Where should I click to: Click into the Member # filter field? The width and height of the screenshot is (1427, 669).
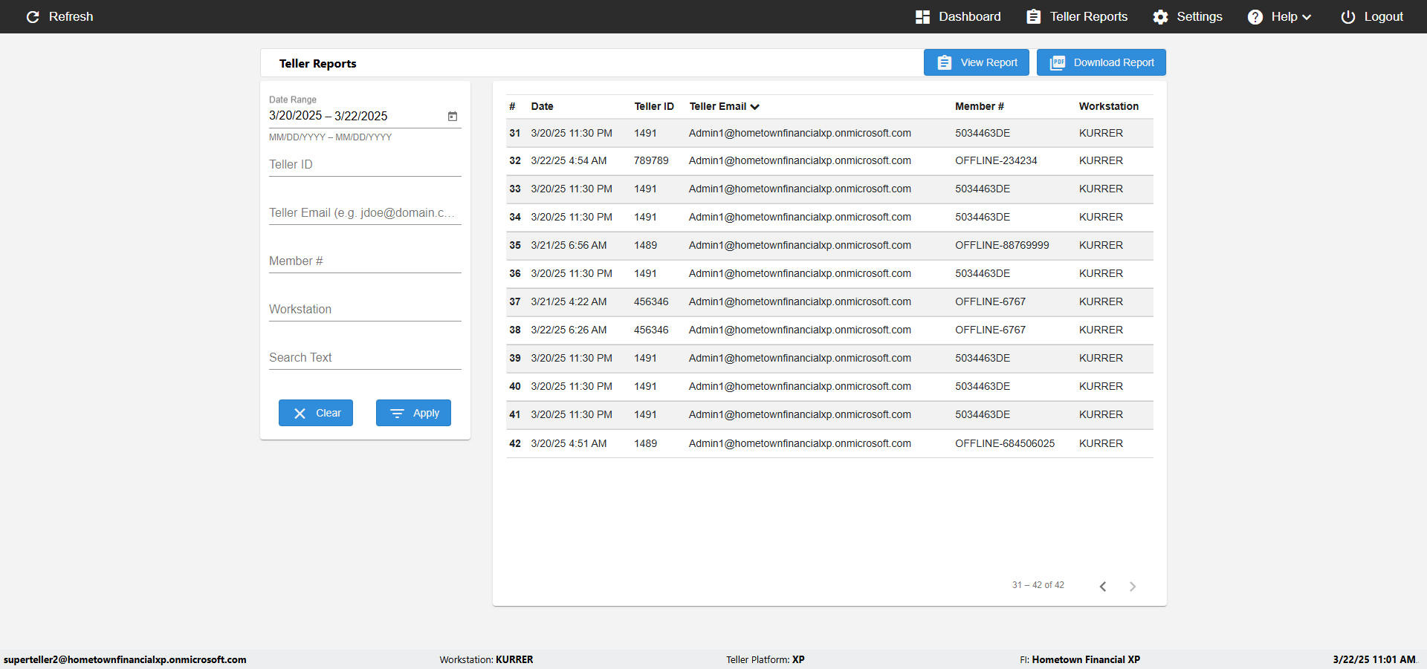click(365, 261)
